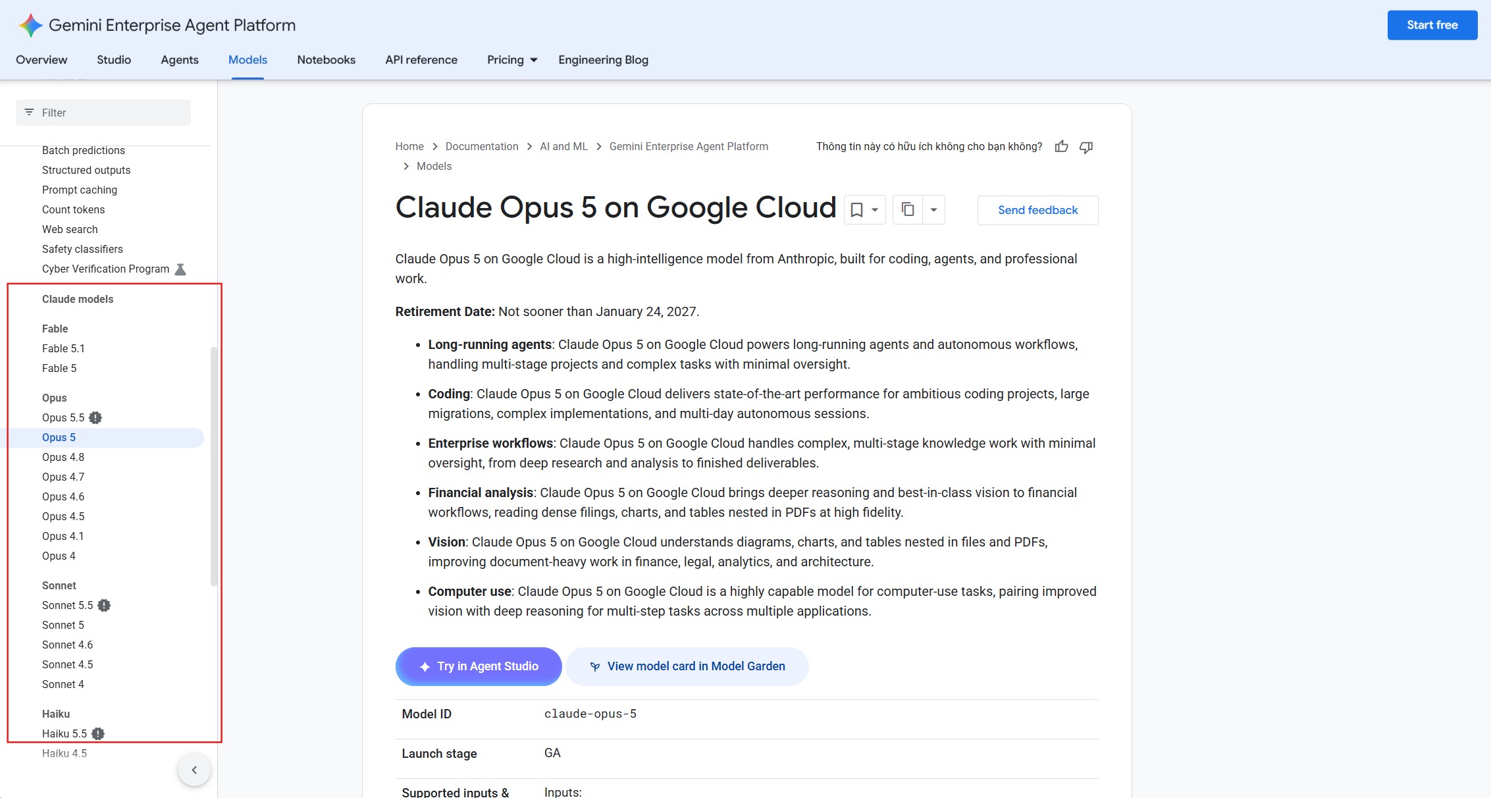Image resolution: width=1491 pixels, height=798 pixels.
Task: Open the API reference tab
Action: (x=421, y=60)
